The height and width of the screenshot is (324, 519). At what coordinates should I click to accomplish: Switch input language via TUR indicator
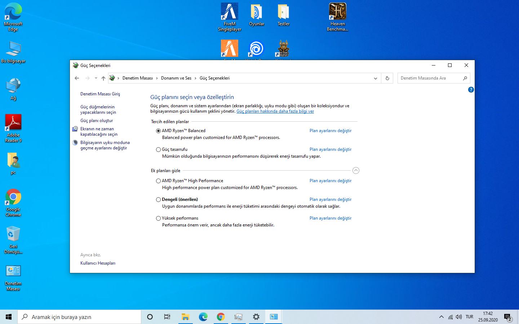pos(469,317)
